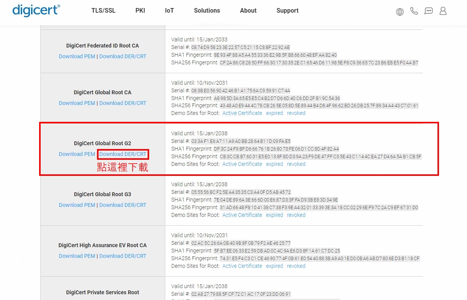
Task: Download PEM for DigiCert High Assurance EV Root CA
Action: point(77,256)
